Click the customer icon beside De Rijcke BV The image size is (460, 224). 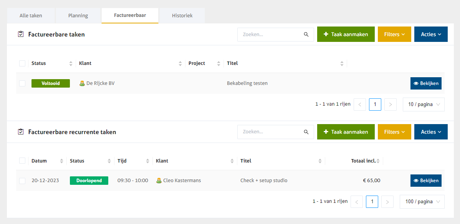82,83
